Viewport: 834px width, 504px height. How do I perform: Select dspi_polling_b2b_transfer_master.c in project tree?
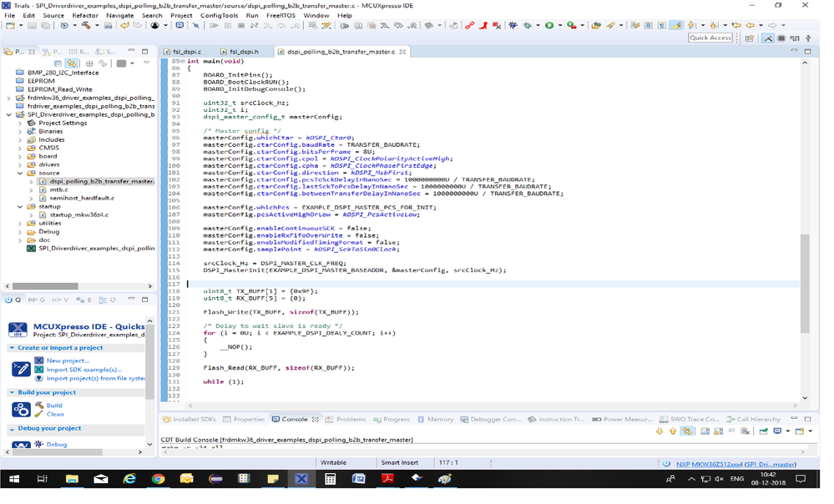pos(101,181)
